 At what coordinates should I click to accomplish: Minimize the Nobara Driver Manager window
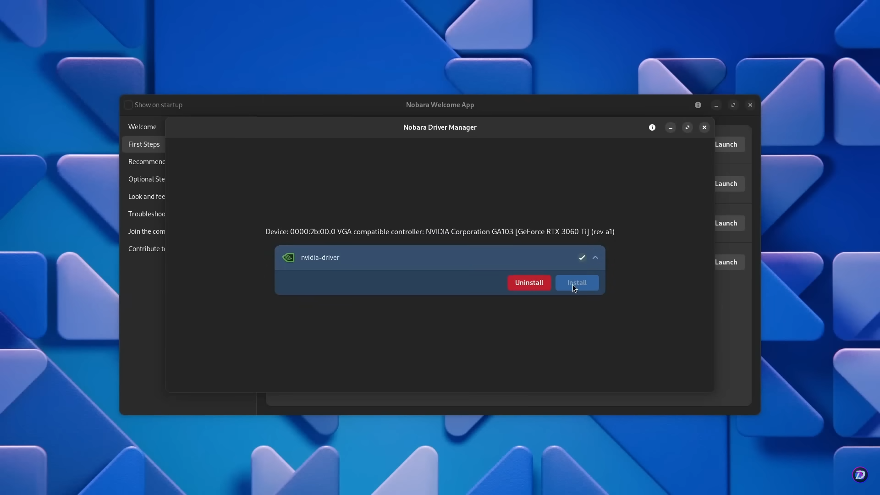click(x=671, y=127)
